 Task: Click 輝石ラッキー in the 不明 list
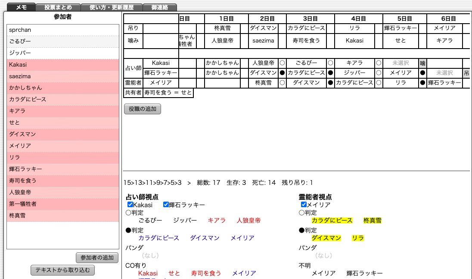(364, 273)
